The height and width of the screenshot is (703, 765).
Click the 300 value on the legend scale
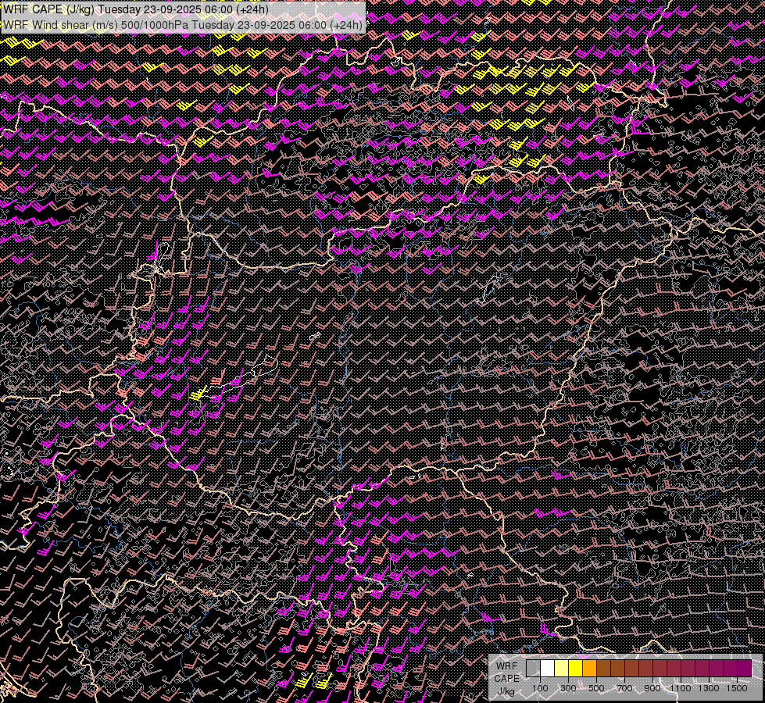click(568, 688)
